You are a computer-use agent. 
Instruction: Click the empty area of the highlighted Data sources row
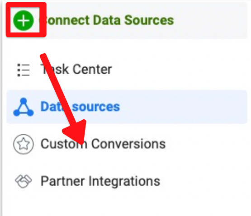click(x=184, y=107)
